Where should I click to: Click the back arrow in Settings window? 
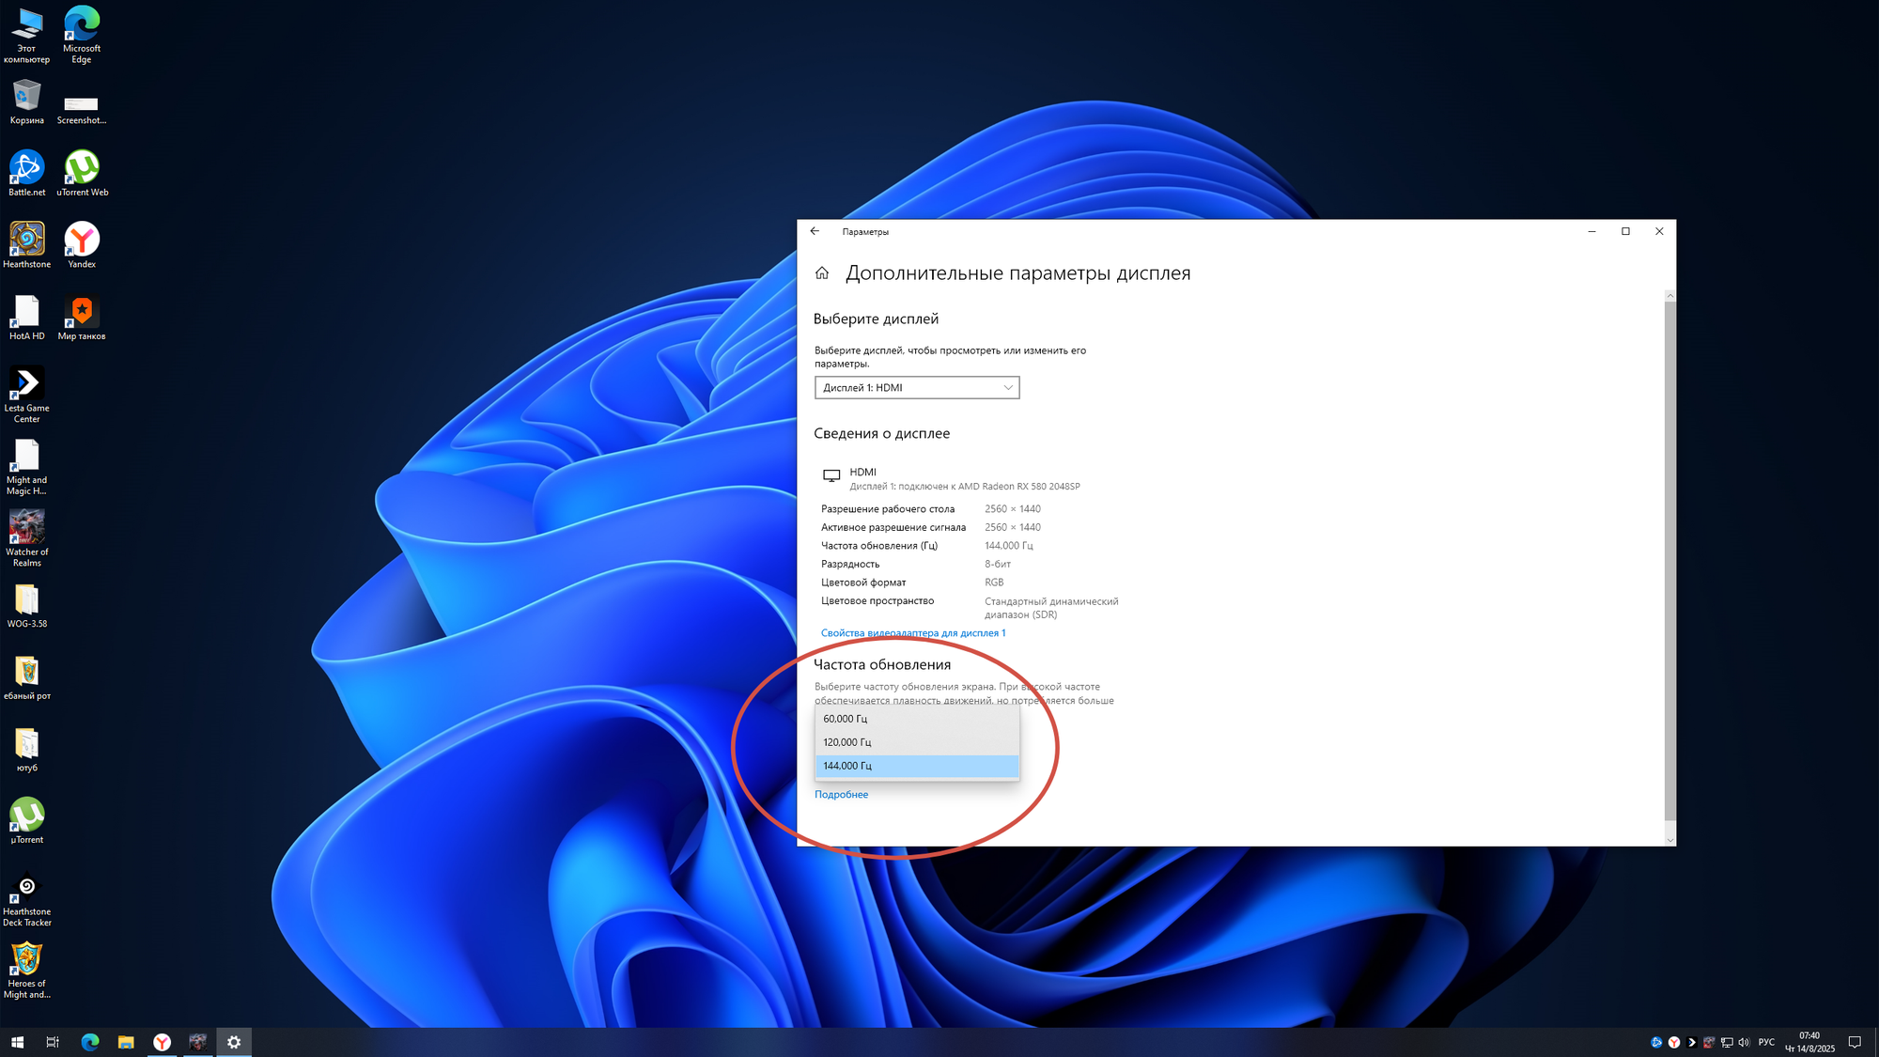tap(815, 231)
